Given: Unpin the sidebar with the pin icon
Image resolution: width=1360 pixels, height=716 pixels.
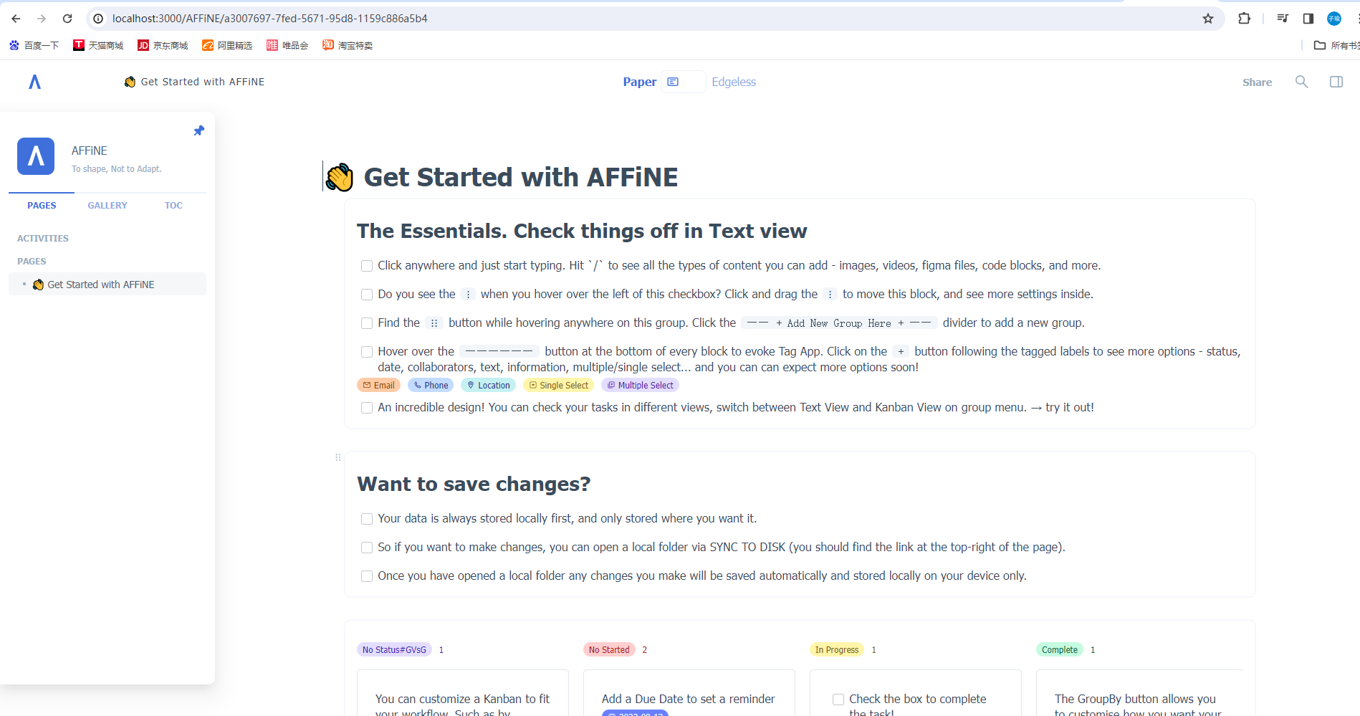Looking at the screenshot, I should 199,130.
